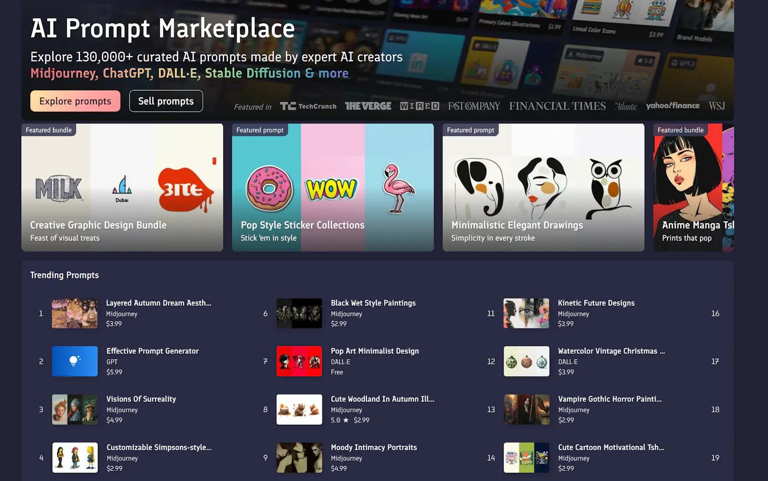Viewport: 768px width, 481px height.
Task: Open Creative Graphic Design Bundle card title
Action: [98, 225]
